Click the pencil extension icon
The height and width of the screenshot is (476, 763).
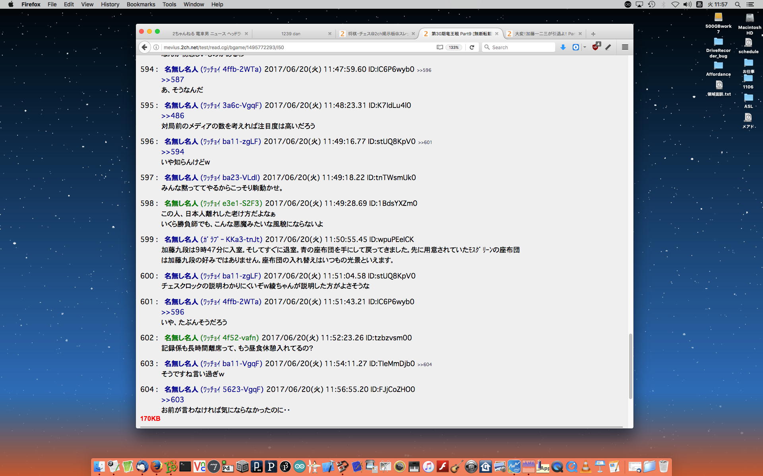pos(608,47)
